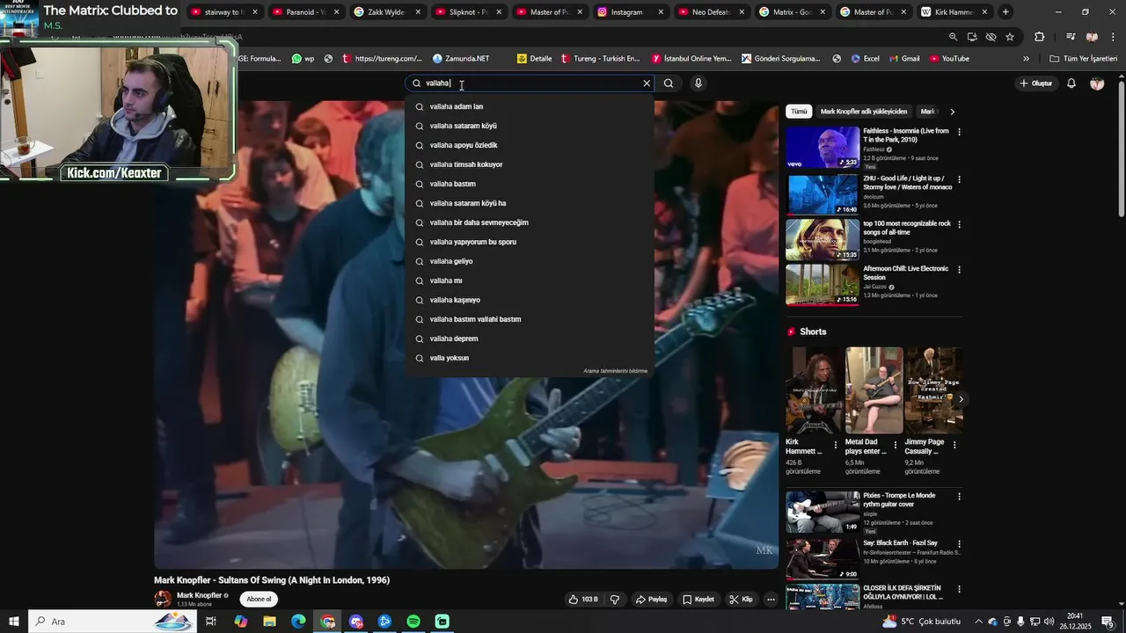Image resolution: width=1126 pixels, height=633 pixels.
Task: Start voice search with microphone icon
Action: (x=698, y=84)
